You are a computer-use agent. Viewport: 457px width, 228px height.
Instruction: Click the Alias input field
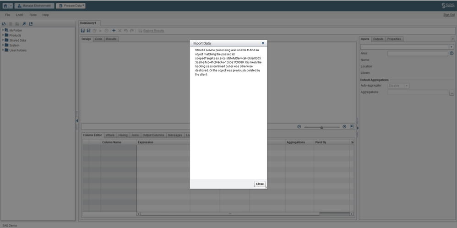coord(418,54)
